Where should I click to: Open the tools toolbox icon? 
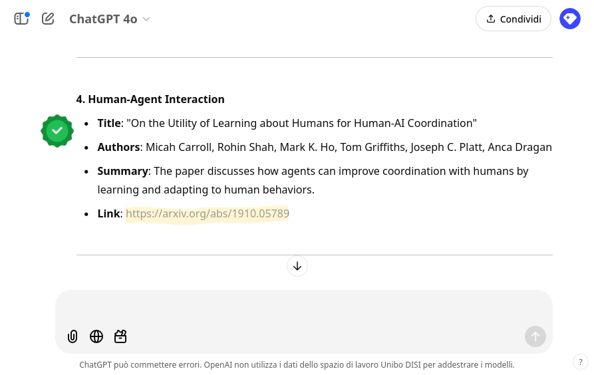[x=120, y=336]
